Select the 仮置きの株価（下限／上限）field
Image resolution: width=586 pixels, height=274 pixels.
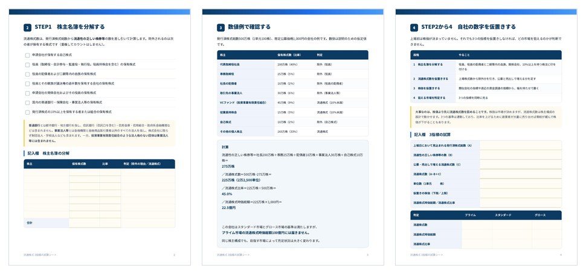(x=521, y=193)
